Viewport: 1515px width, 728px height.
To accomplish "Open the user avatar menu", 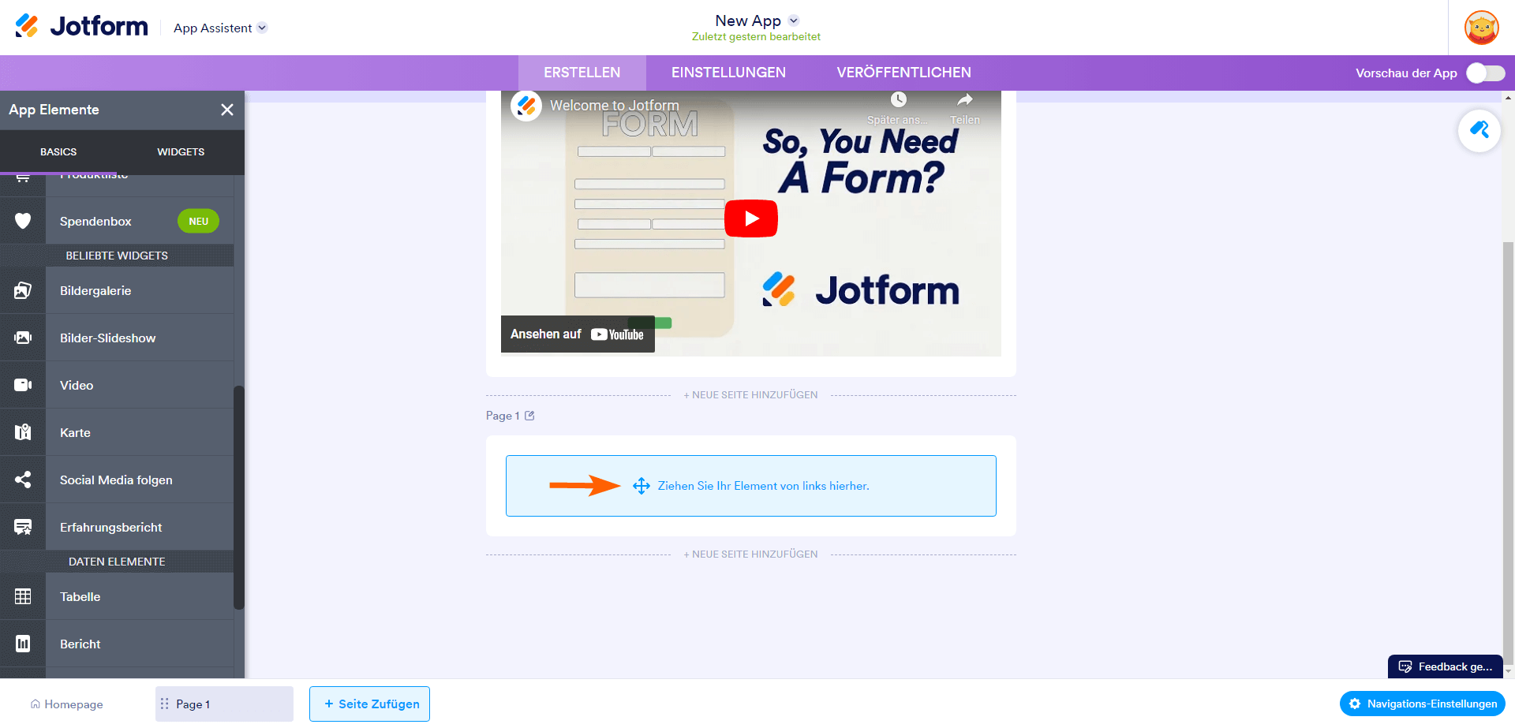I will 1482,28.
